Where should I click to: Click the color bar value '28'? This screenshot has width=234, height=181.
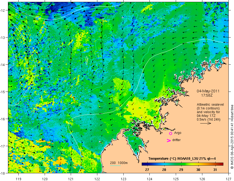[164, 170]
